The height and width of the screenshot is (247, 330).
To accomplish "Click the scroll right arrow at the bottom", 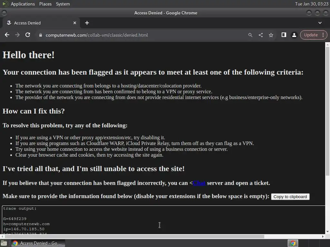I will [323, 236].
